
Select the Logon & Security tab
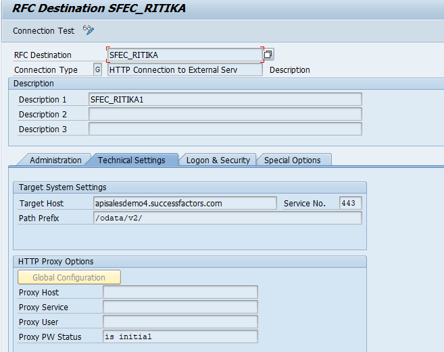[218, 160]
